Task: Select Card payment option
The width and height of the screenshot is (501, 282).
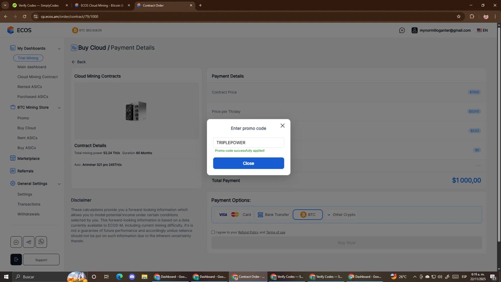Action: point(235,215)
